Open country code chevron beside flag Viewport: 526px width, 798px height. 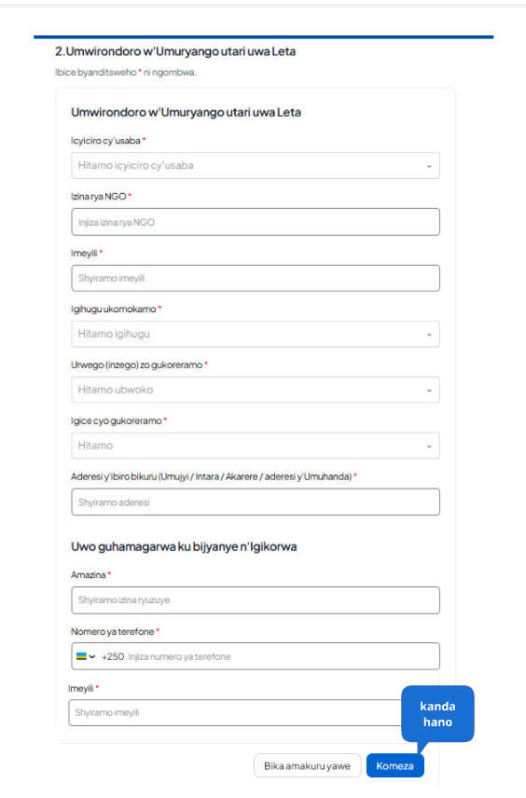click(92, 656)
